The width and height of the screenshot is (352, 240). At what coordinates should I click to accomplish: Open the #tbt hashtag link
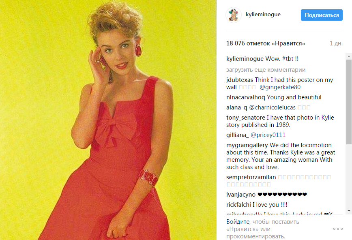[x=288, y=59]
